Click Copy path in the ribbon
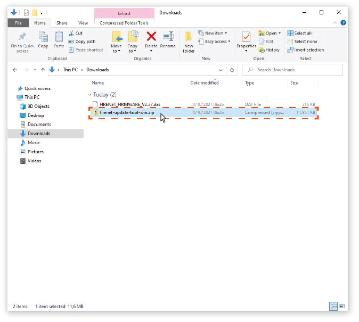 [82, 42]
